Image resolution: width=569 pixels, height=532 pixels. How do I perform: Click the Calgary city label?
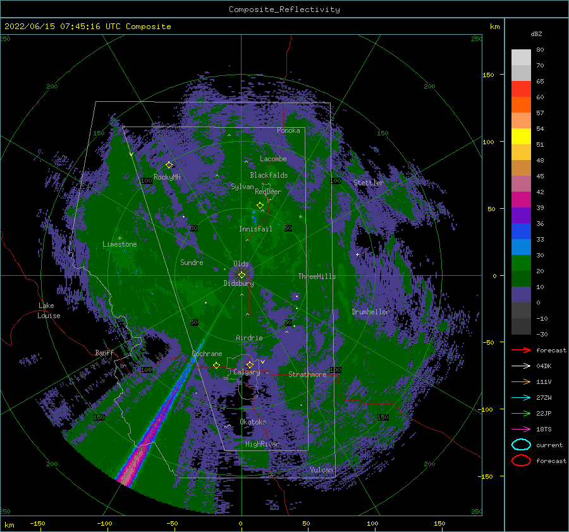[x=247, y=372]
